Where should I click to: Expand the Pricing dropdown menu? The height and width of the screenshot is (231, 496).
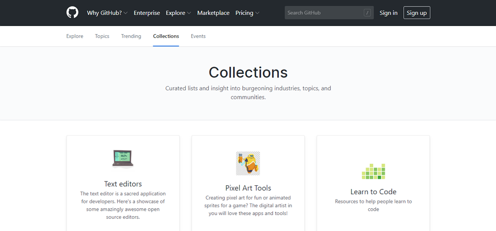click(x=247, y=13)
